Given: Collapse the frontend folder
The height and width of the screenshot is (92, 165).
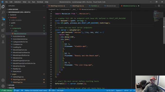Looking at the screenshot, I should point(26,18).
